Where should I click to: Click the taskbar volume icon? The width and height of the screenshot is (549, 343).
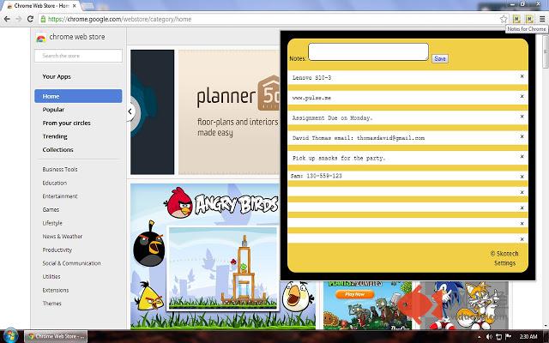pyautogui.click(x=489, y=337)
